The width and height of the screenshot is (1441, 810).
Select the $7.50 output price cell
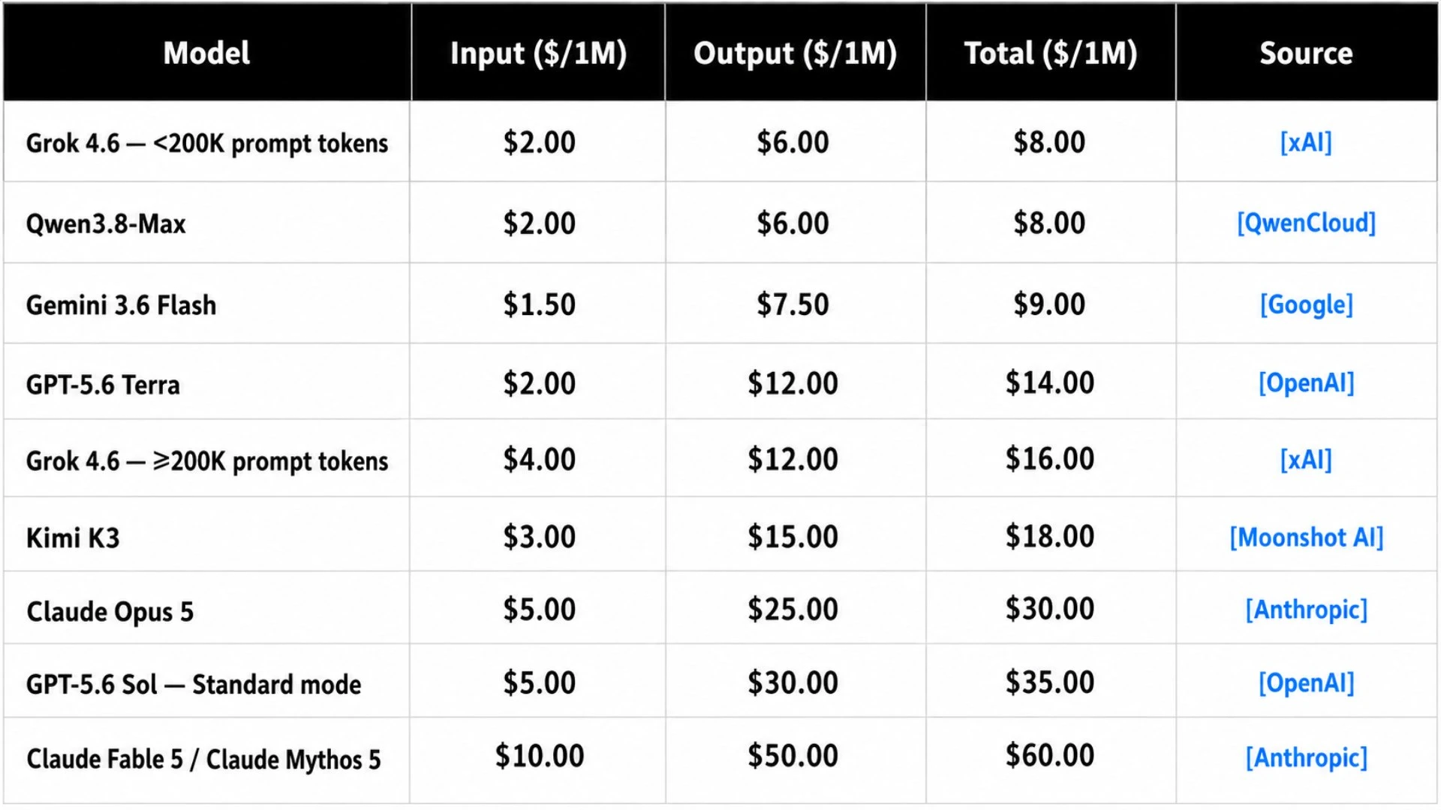[796, 304]
